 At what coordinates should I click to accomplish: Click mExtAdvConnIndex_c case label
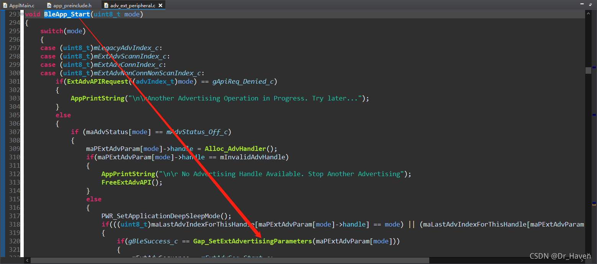click(128, 65)
